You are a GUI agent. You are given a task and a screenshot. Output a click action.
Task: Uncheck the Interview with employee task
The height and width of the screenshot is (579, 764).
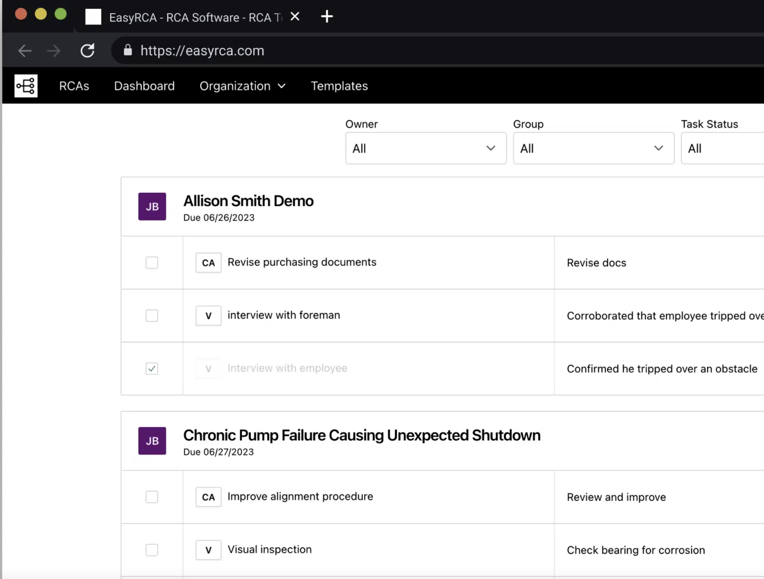click(152, 368)
